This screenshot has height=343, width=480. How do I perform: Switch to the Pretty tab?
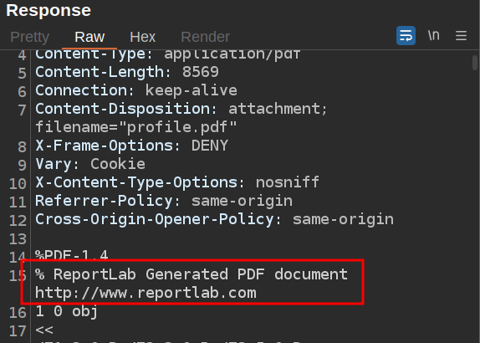[30, 37]
